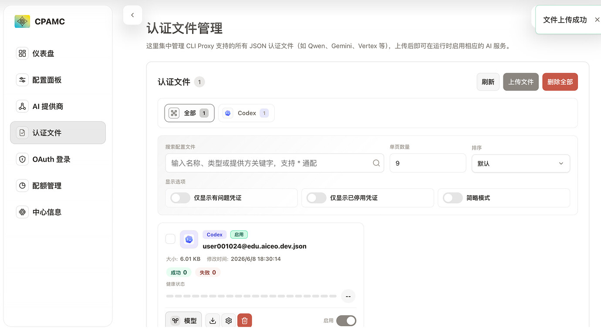The image size is (601, 331).
Task: Close the upload success notification
Action: [597, 20]
